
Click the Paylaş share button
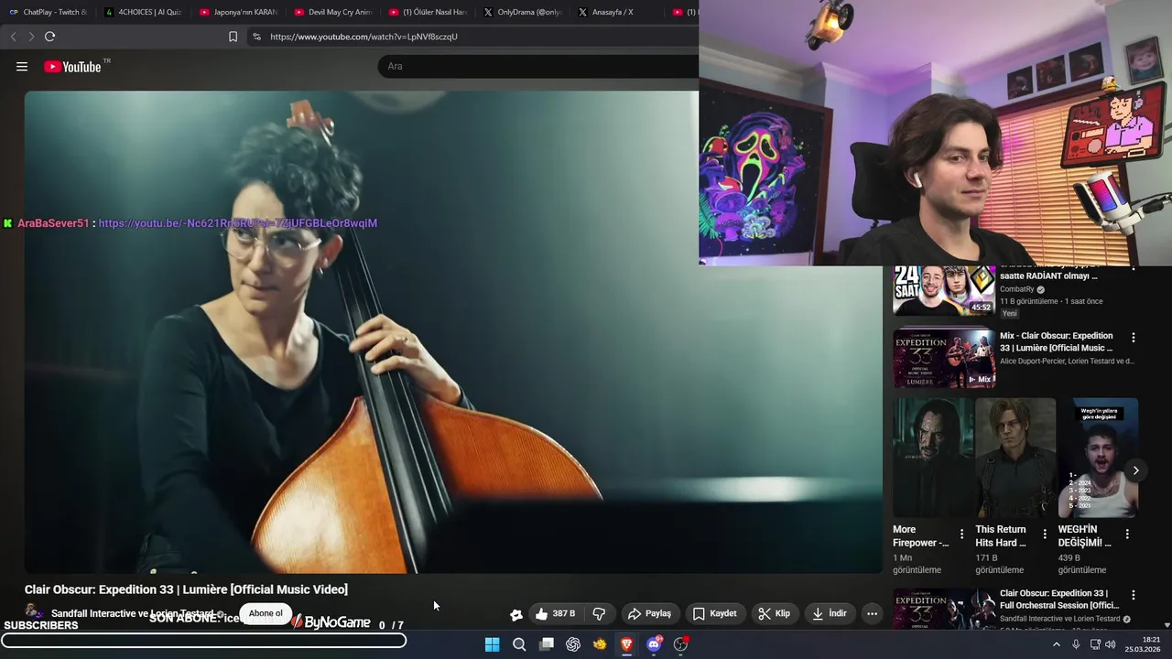[x=650, y=613]
